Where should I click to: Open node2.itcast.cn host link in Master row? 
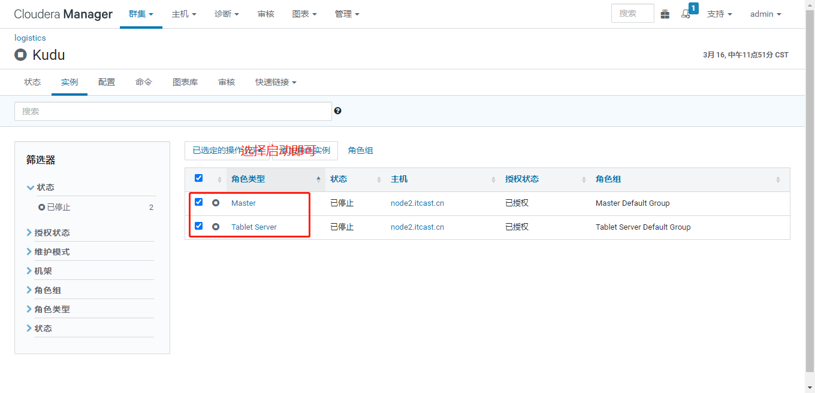pos(417,203)
